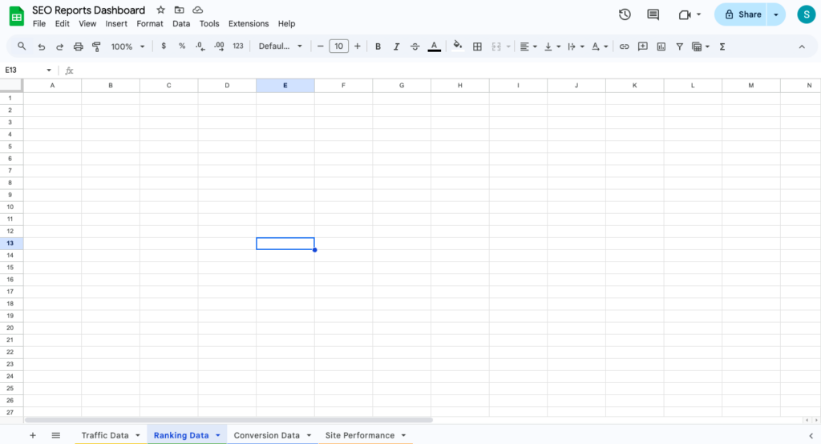Undo the last action

click(x=42, y=46)
